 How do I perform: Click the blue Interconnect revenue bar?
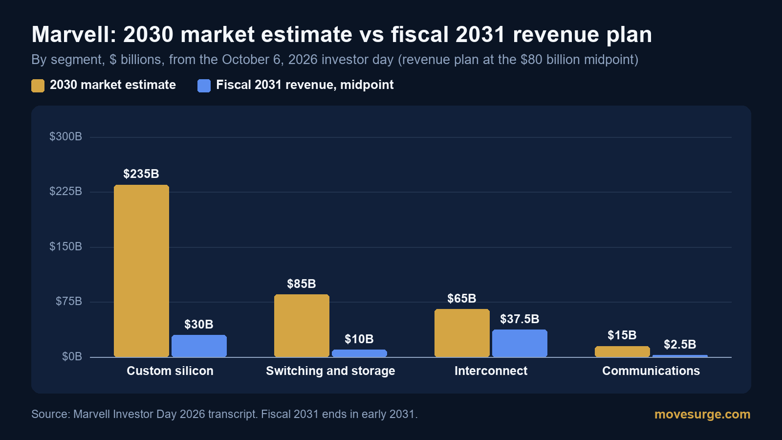tap(520, 343)
